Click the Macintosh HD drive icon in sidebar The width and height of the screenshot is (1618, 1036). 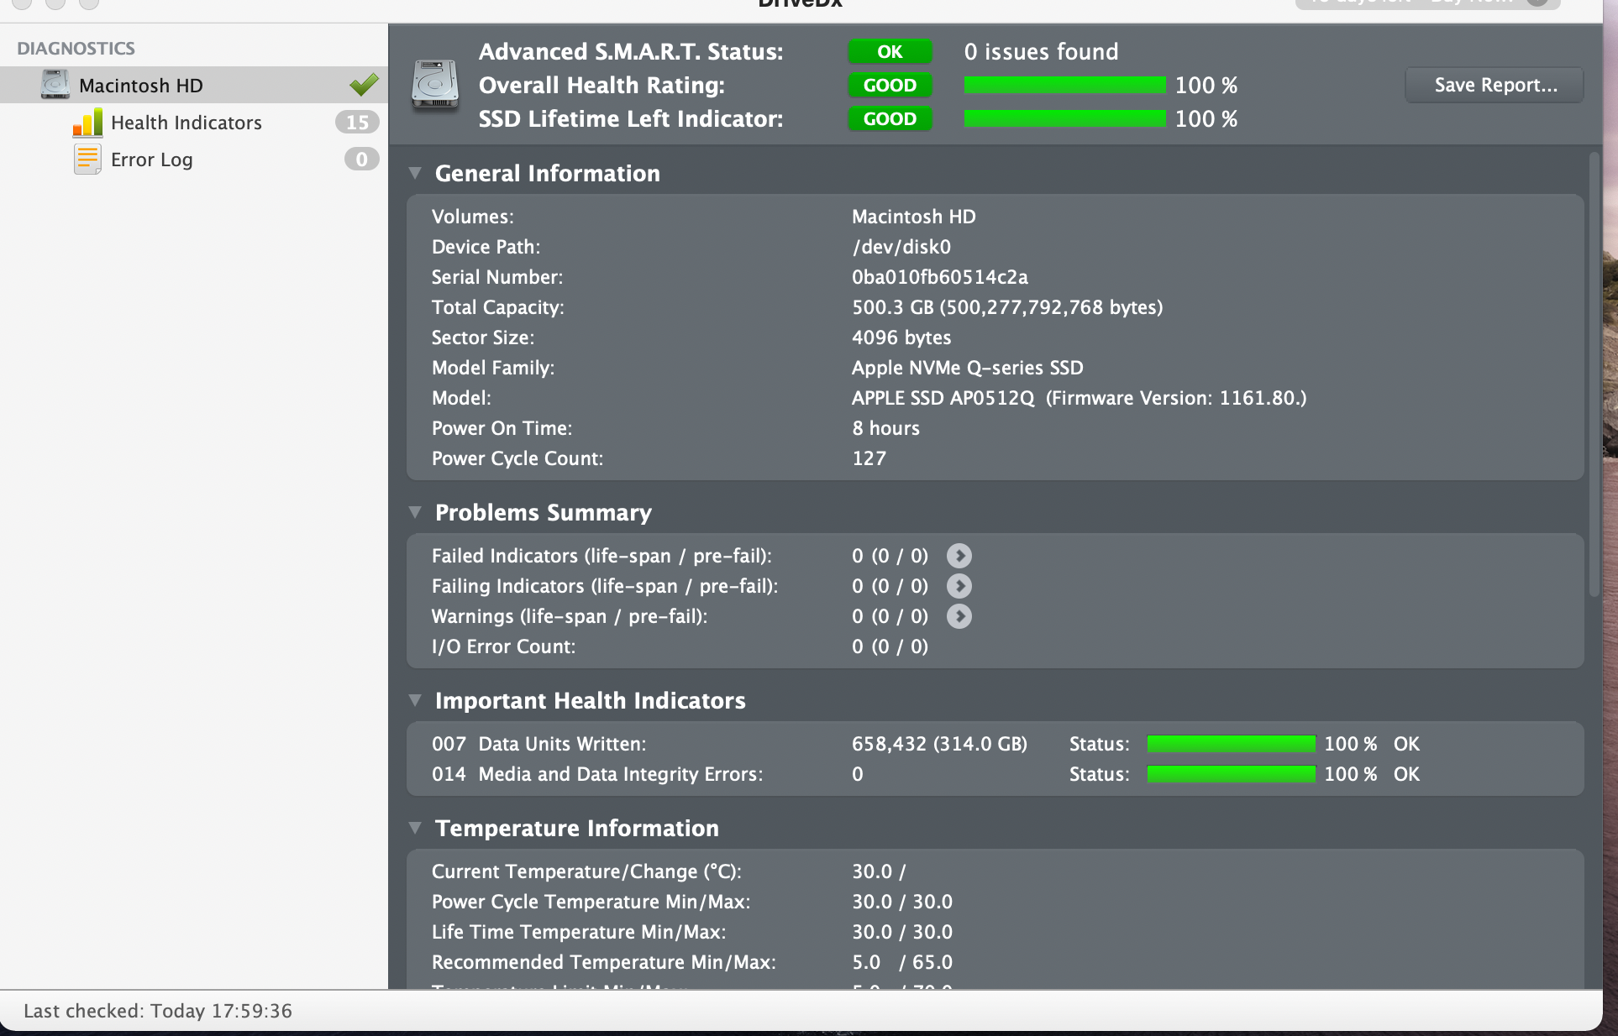[x=55, y=85]
